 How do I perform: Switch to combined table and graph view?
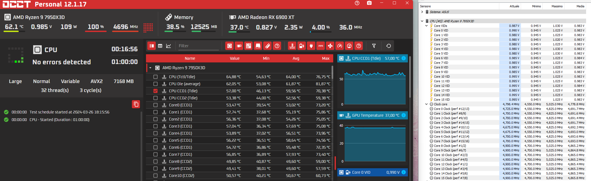coord(152,46)
